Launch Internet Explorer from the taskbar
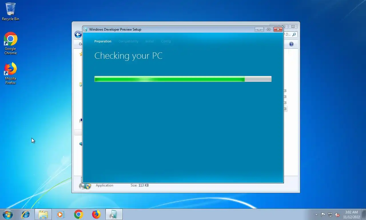Image resolution: width=366 pixels, height=220 pixels. tap(25, 214)
